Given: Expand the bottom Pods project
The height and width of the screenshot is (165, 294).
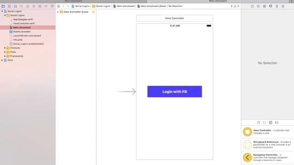Looking at the screenshot, I should (2, 60).
